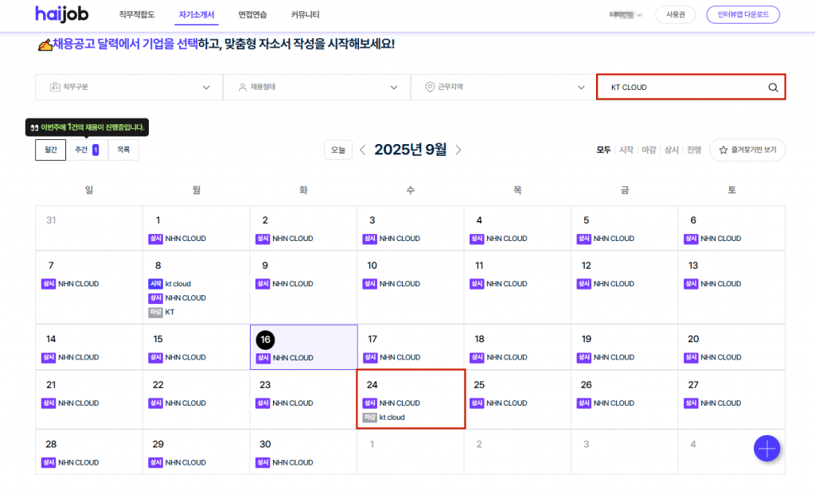Open NHN CLOUD posting on September 13
815x498 pixels.
point(721,283)
